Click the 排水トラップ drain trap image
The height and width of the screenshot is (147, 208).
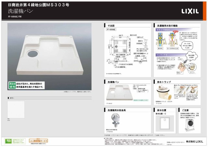(x=164, y=93)
